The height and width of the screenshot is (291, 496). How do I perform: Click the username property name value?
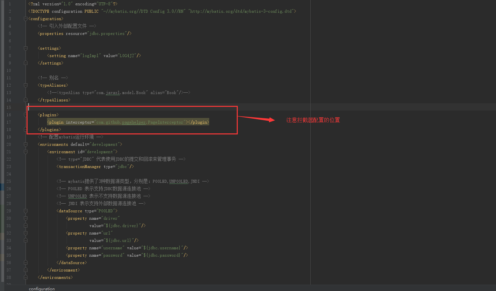113,248
